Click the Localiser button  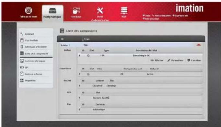[194, 60]
